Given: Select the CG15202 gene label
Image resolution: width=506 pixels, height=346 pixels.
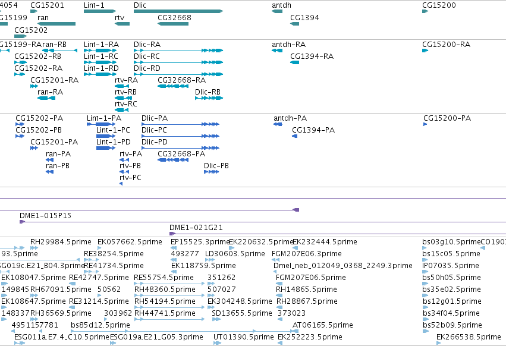Looking at the screenshot, I should pyautogui.click(x=31, y=30).
